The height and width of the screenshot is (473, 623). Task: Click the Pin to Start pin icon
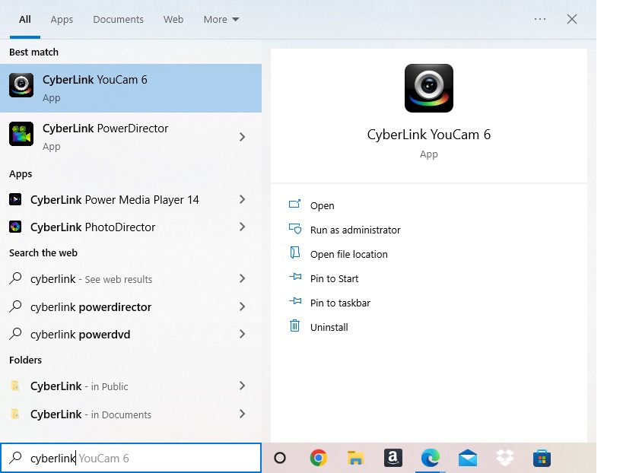point(295,277)
